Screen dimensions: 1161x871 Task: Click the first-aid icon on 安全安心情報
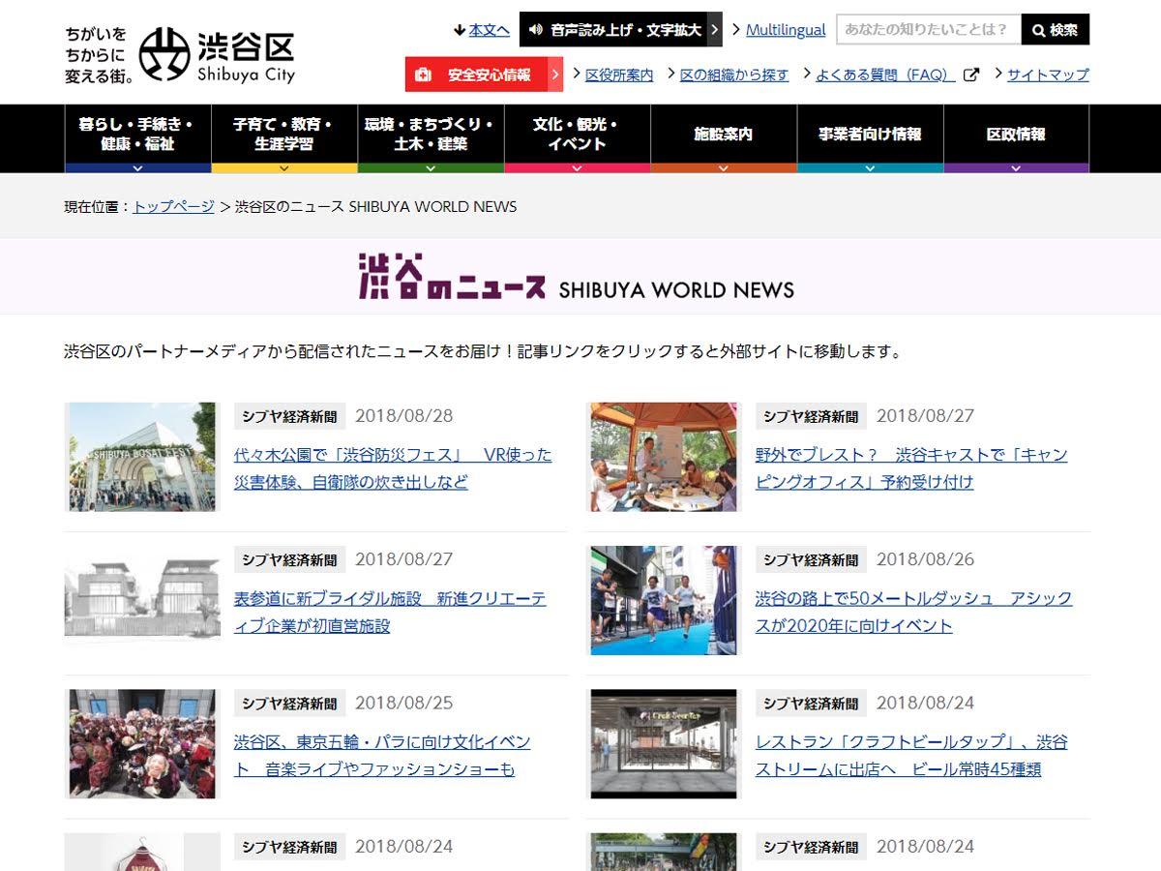pos(423,75)
